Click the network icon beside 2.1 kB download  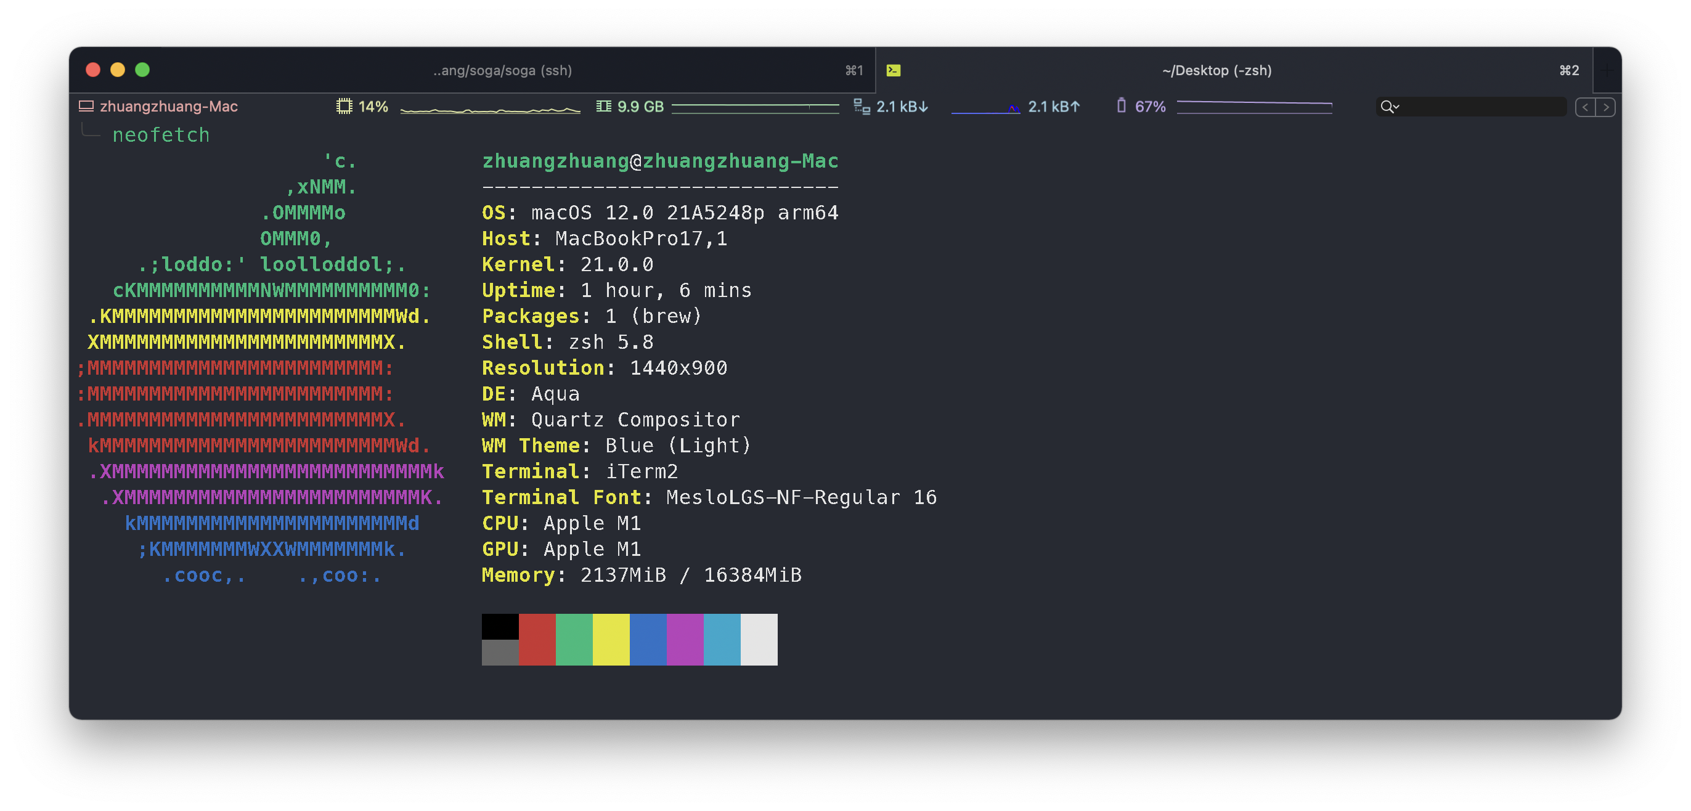click(862, 107)
